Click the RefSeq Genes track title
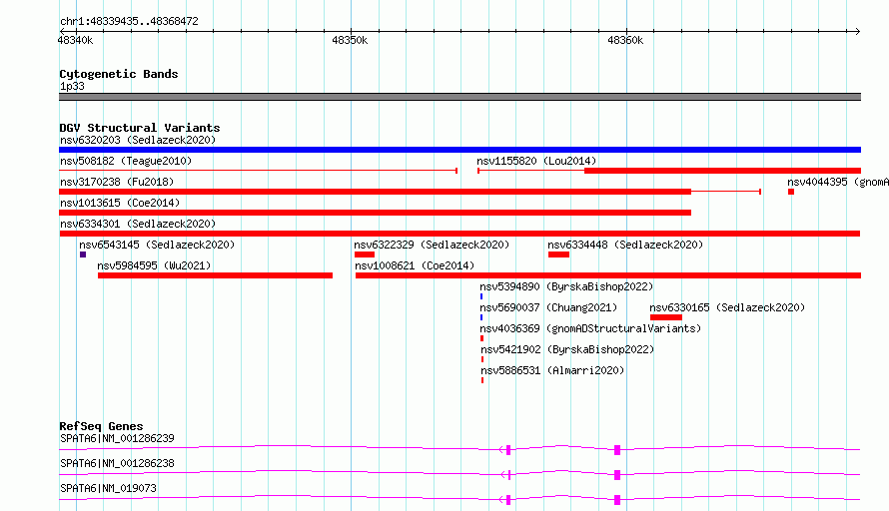The width and height of the screenshot is (889, 511). point(101,426)
